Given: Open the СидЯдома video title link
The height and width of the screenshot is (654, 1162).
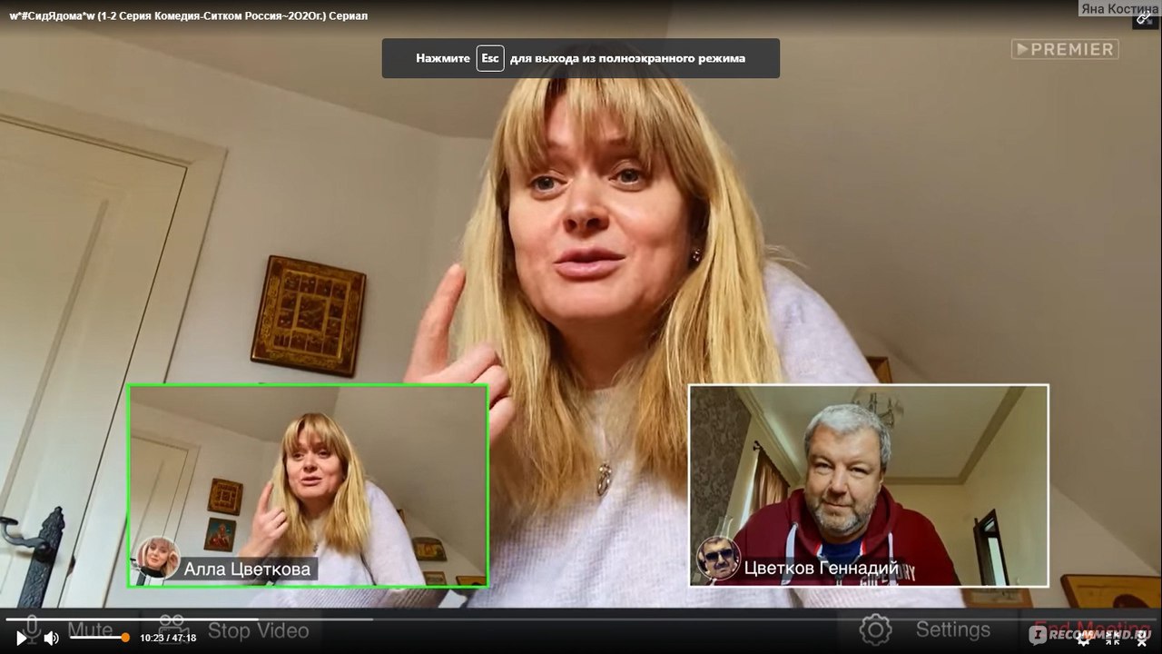Looking at the screenshot, I should [189, 16].
